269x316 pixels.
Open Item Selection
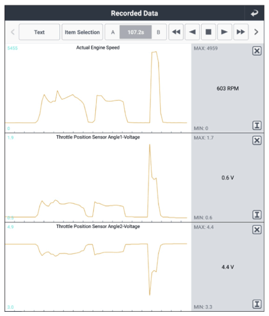click(82, 32)
